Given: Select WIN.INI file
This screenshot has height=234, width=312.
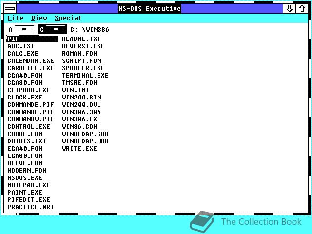Looking at the screenshot, I should pyautogui.click(x=76, y=90).
